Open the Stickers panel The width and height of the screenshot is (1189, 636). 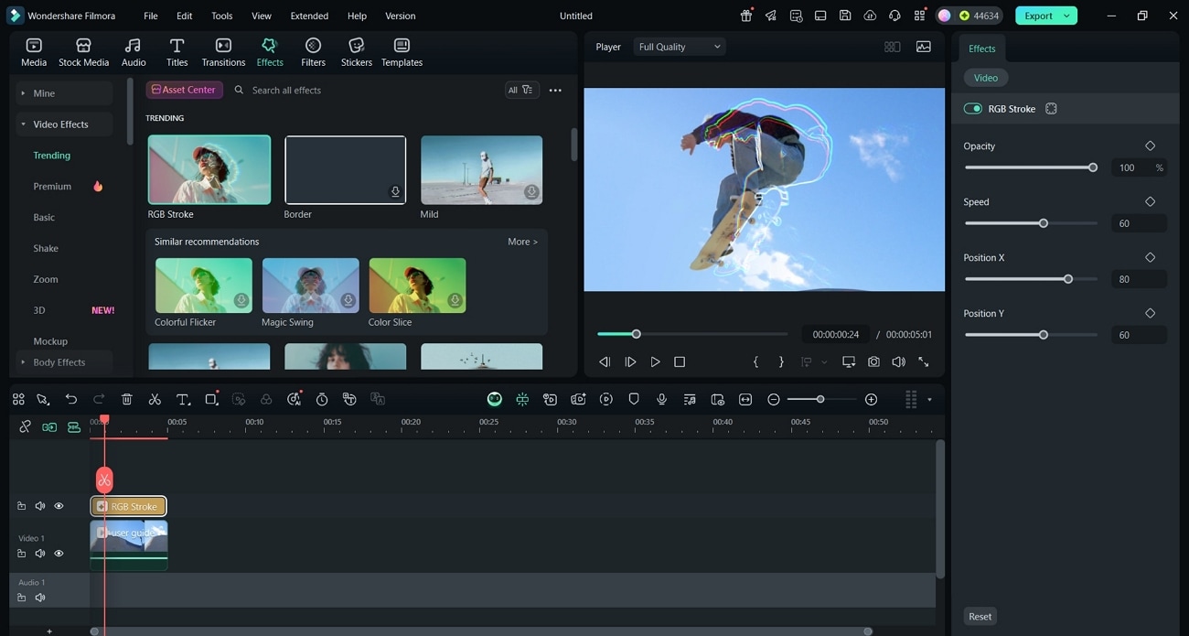point(356,50)
